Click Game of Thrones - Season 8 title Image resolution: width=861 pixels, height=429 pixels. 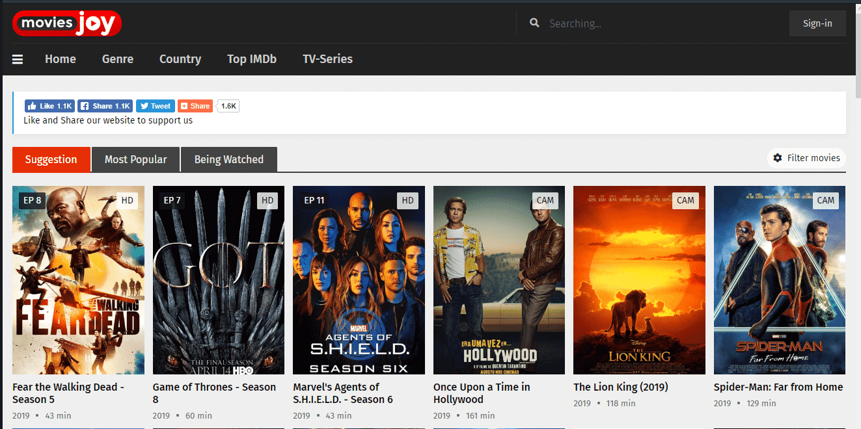[215, 393]
